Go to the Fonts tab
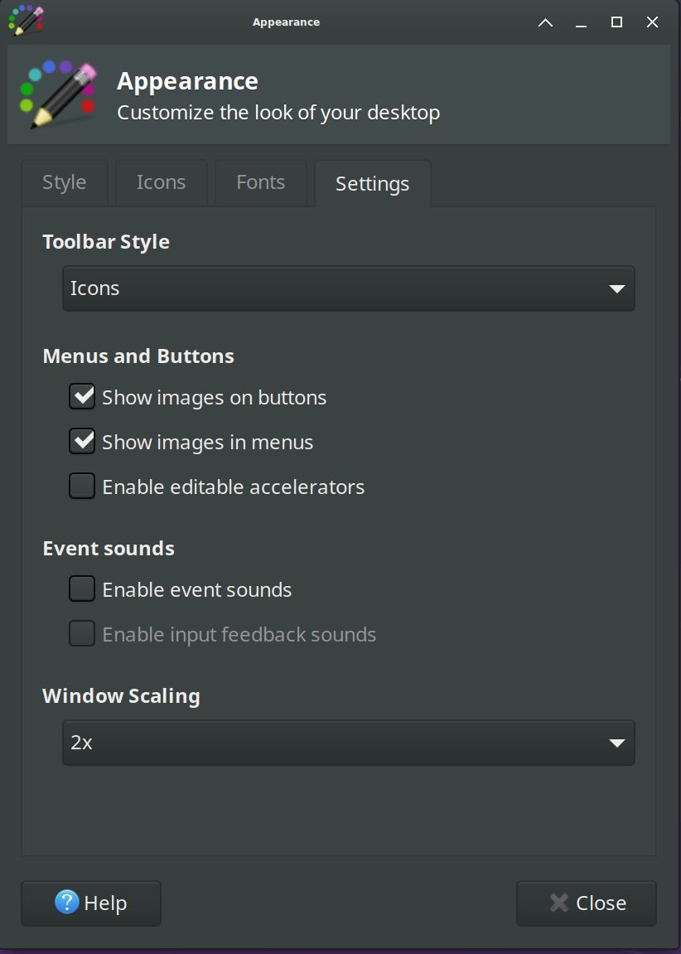 pos(260,182)
